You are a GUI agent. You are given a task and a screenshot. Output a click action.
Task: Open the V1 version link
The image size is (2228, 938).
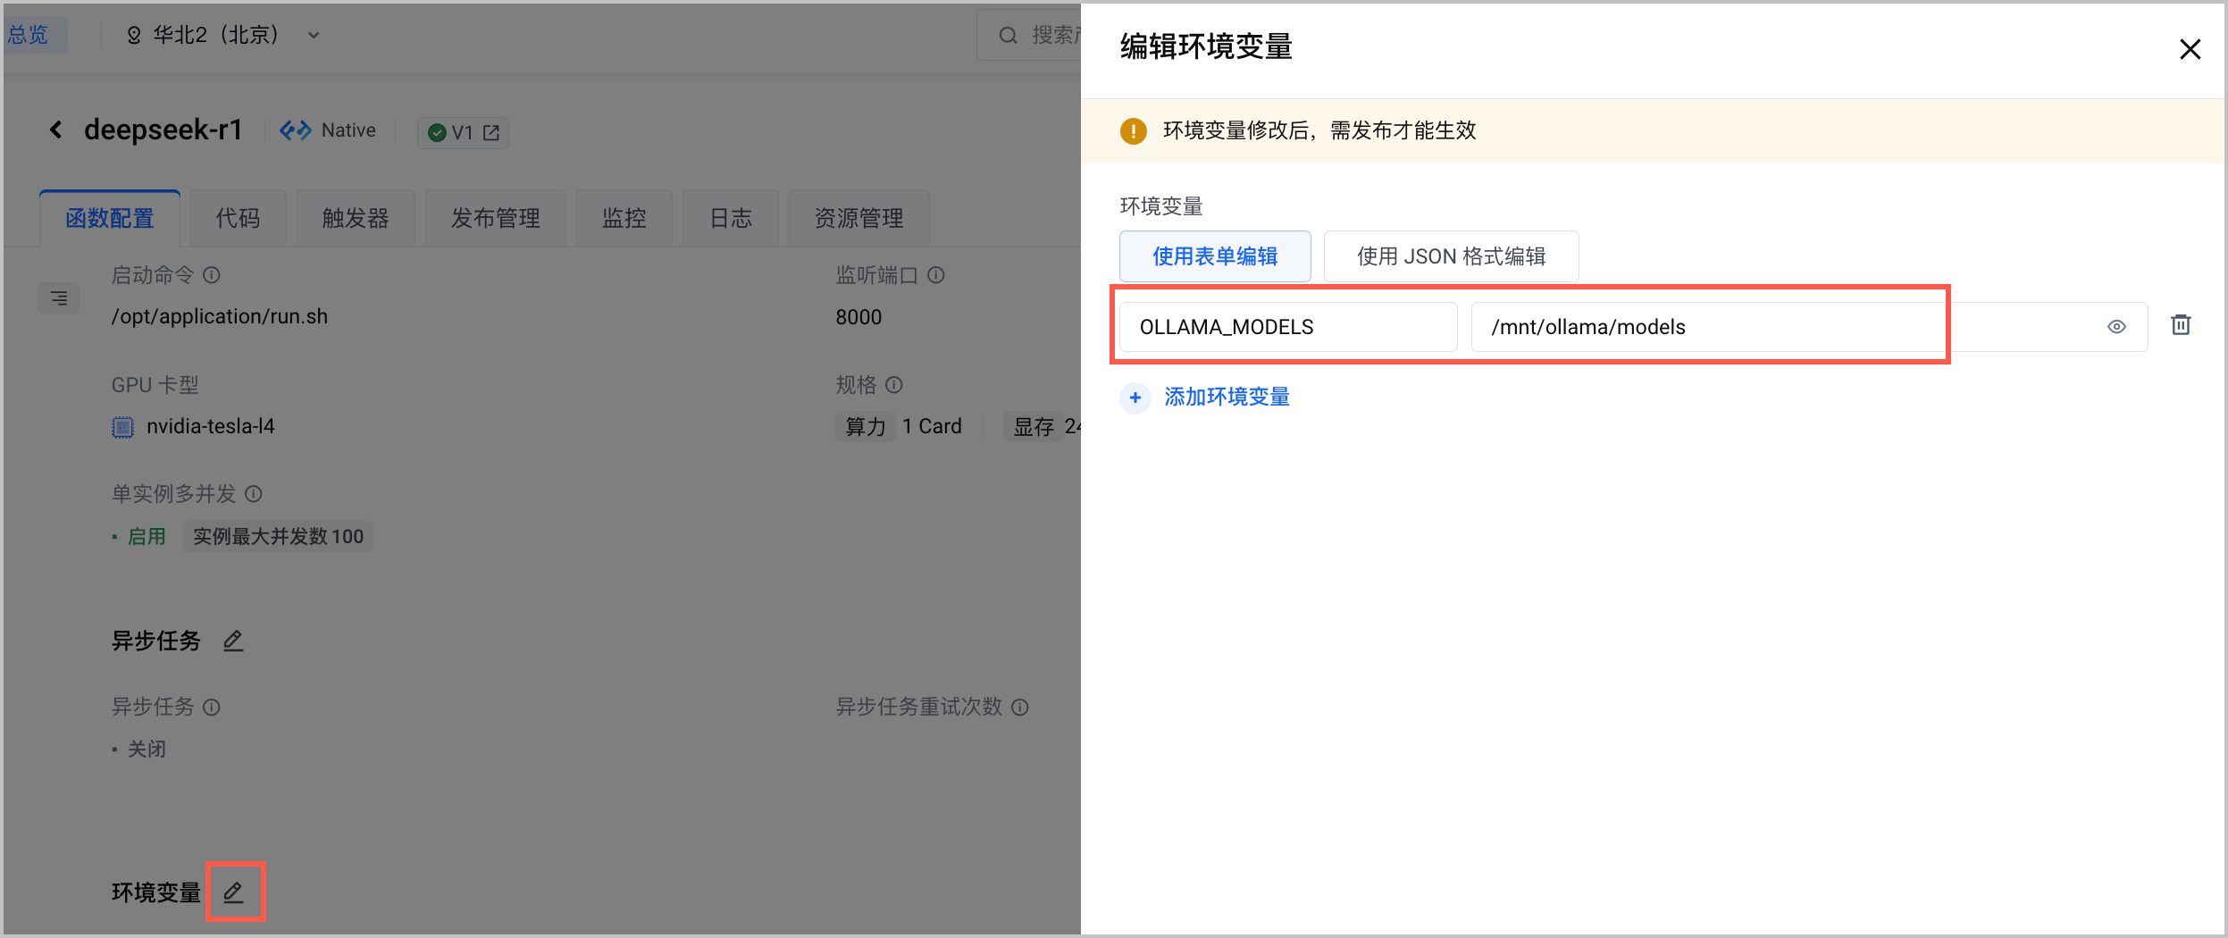click(x=463, y=133)
